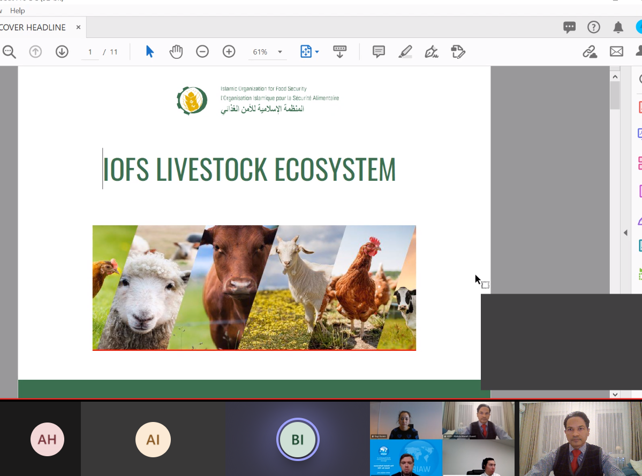
Task: Edit the current page number field
Action: [90, 52]
